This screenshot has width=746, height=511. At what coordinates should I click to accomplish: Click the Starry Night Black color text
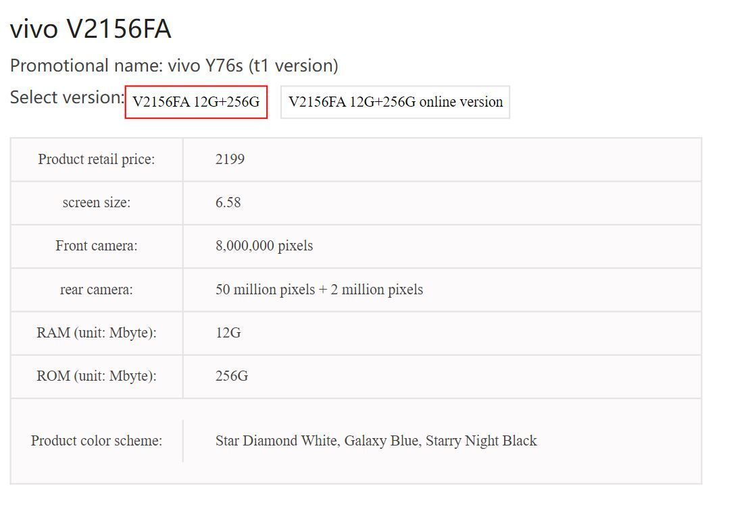point(481,441)
